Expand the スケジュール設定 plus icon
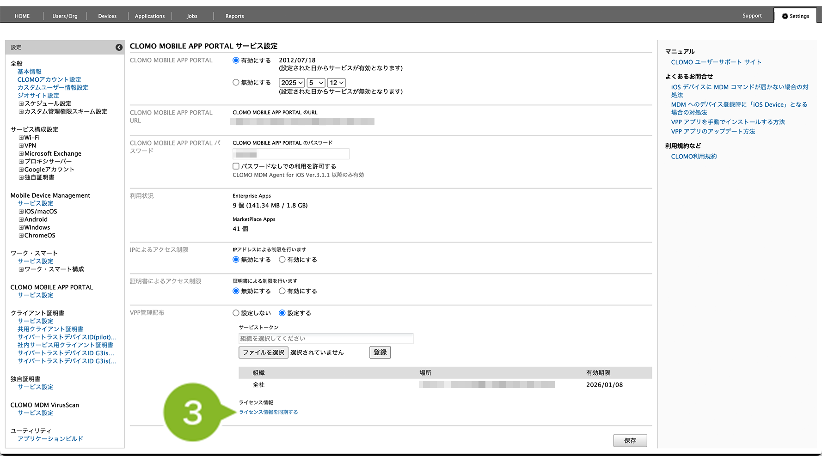The height and width of the screenshot is (462, 822). [21, 104]
